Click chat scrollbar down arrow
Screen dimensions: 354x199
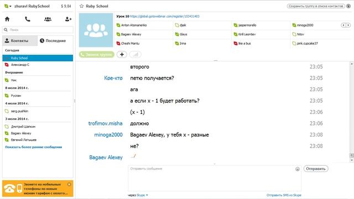click(x=352, y=160)
